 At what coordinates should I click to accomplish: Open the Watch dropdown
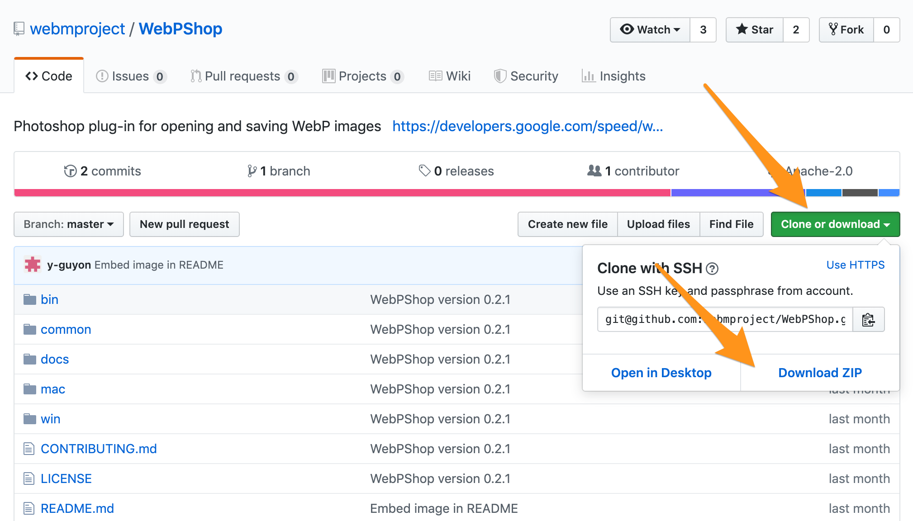click(x=650, y=29)
